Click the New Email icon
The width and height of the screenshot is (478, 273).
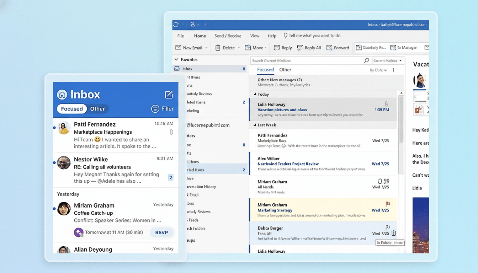coord(179,47)
